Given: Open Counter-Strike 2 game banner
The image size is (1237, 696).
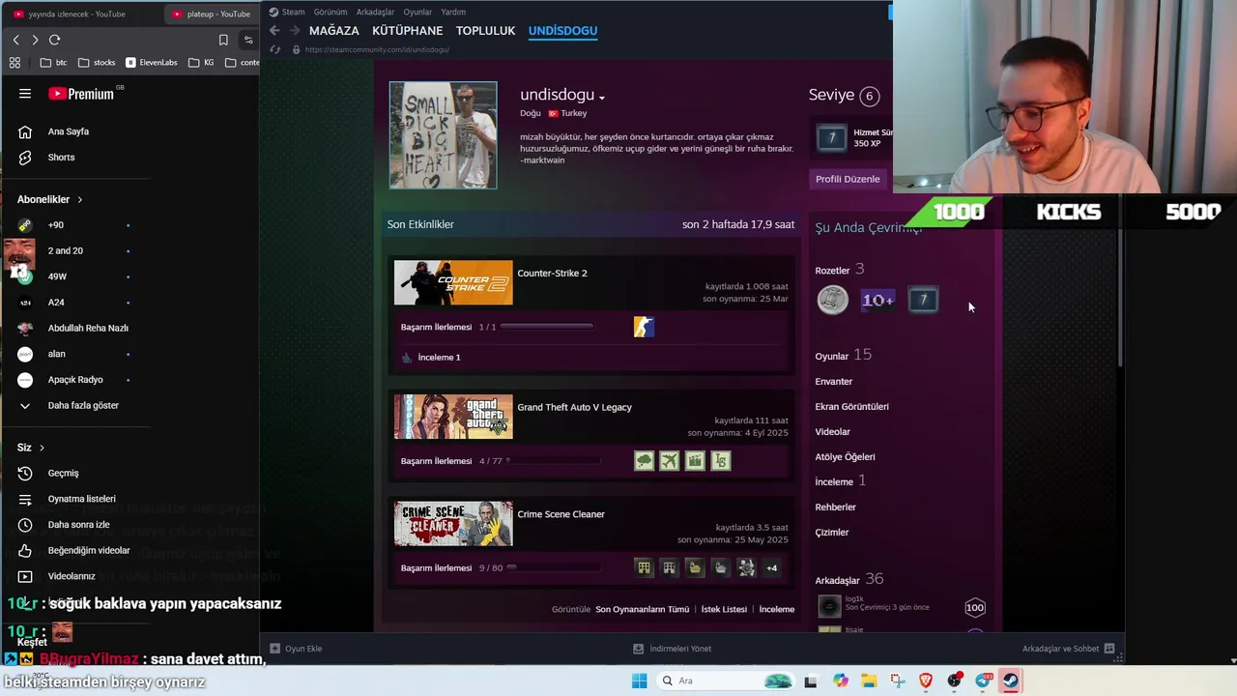Looking at the screenshot, I should coord(453,282).
